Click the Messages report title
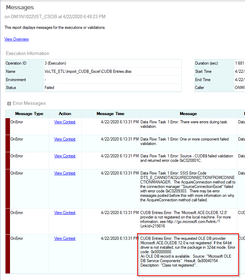Viewport: 245px width, 280px height. click(20, 7)
